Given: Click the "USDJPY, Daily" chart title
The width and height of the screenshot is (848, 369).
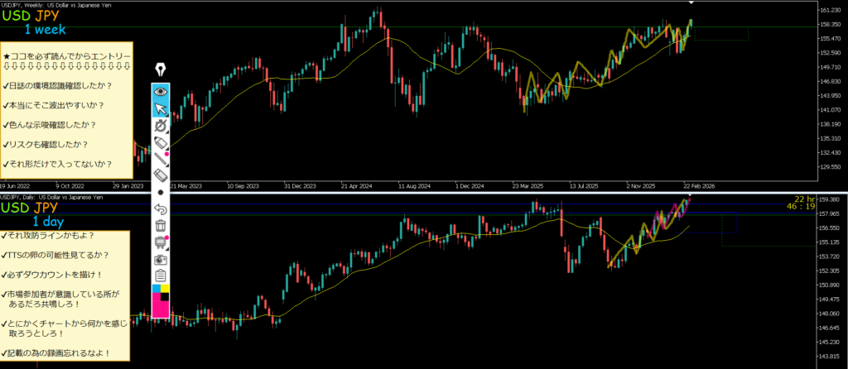Looking at the screenshot, I should [x=21, y=199].
